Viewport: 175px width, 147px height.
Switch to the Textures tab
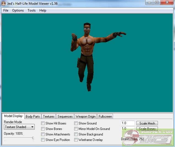tap(49, 117)
